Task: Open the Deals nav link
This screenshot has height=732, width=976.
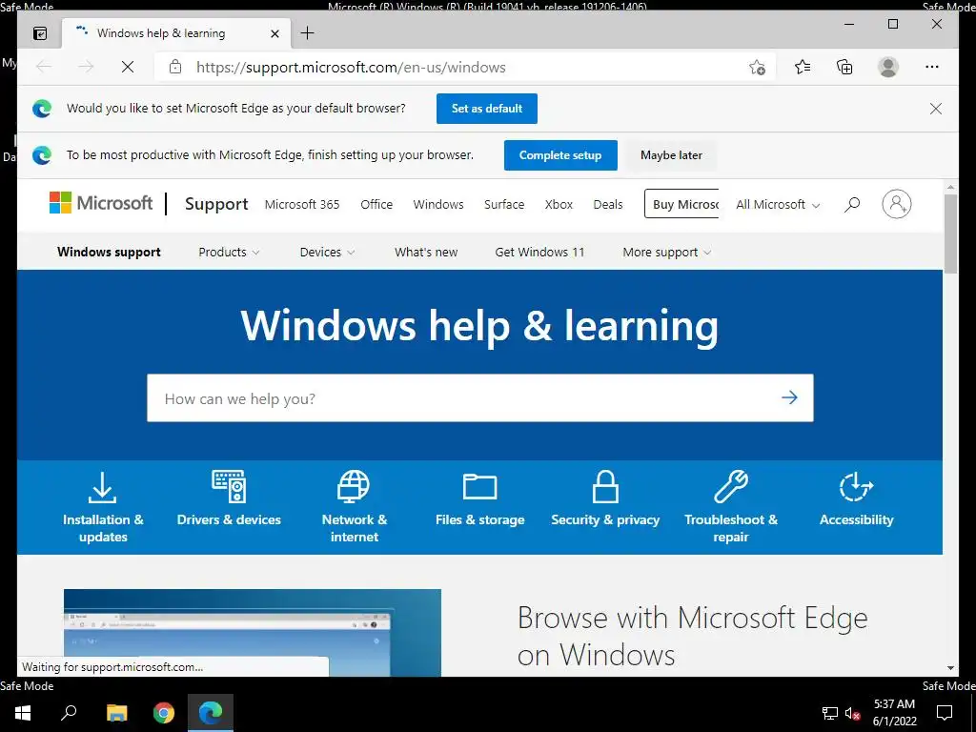Action: click(x=607, y=204)
